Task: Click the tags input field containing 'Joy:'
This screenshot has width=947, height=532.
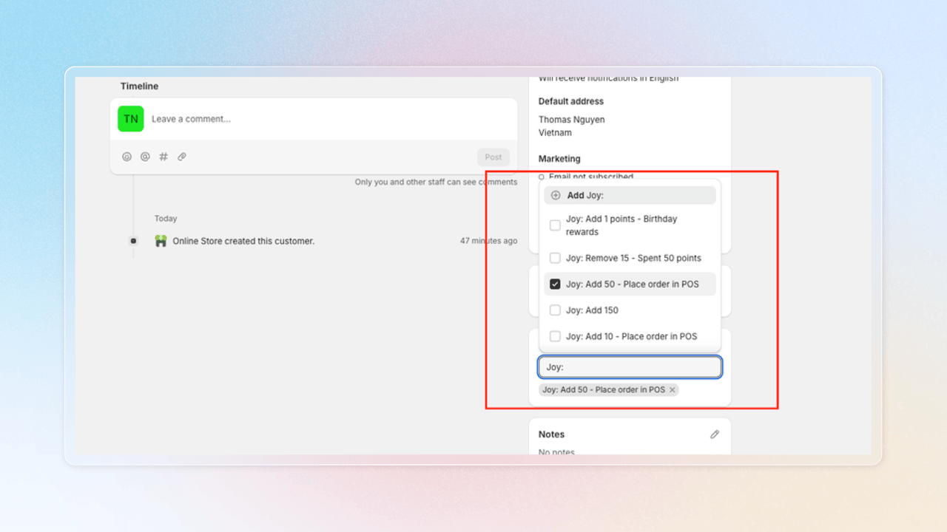Action: click(x=630, y=367)
